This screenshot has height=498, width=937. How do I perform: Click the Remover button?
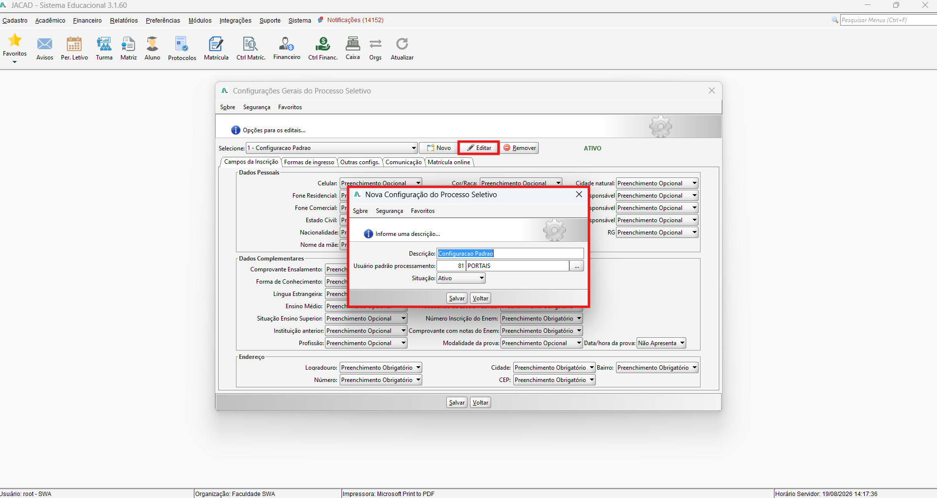[520, 148]
